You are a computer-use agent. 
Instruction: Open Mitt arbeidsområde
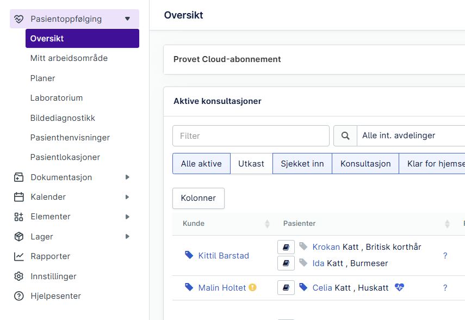click(x=69, y=58)
